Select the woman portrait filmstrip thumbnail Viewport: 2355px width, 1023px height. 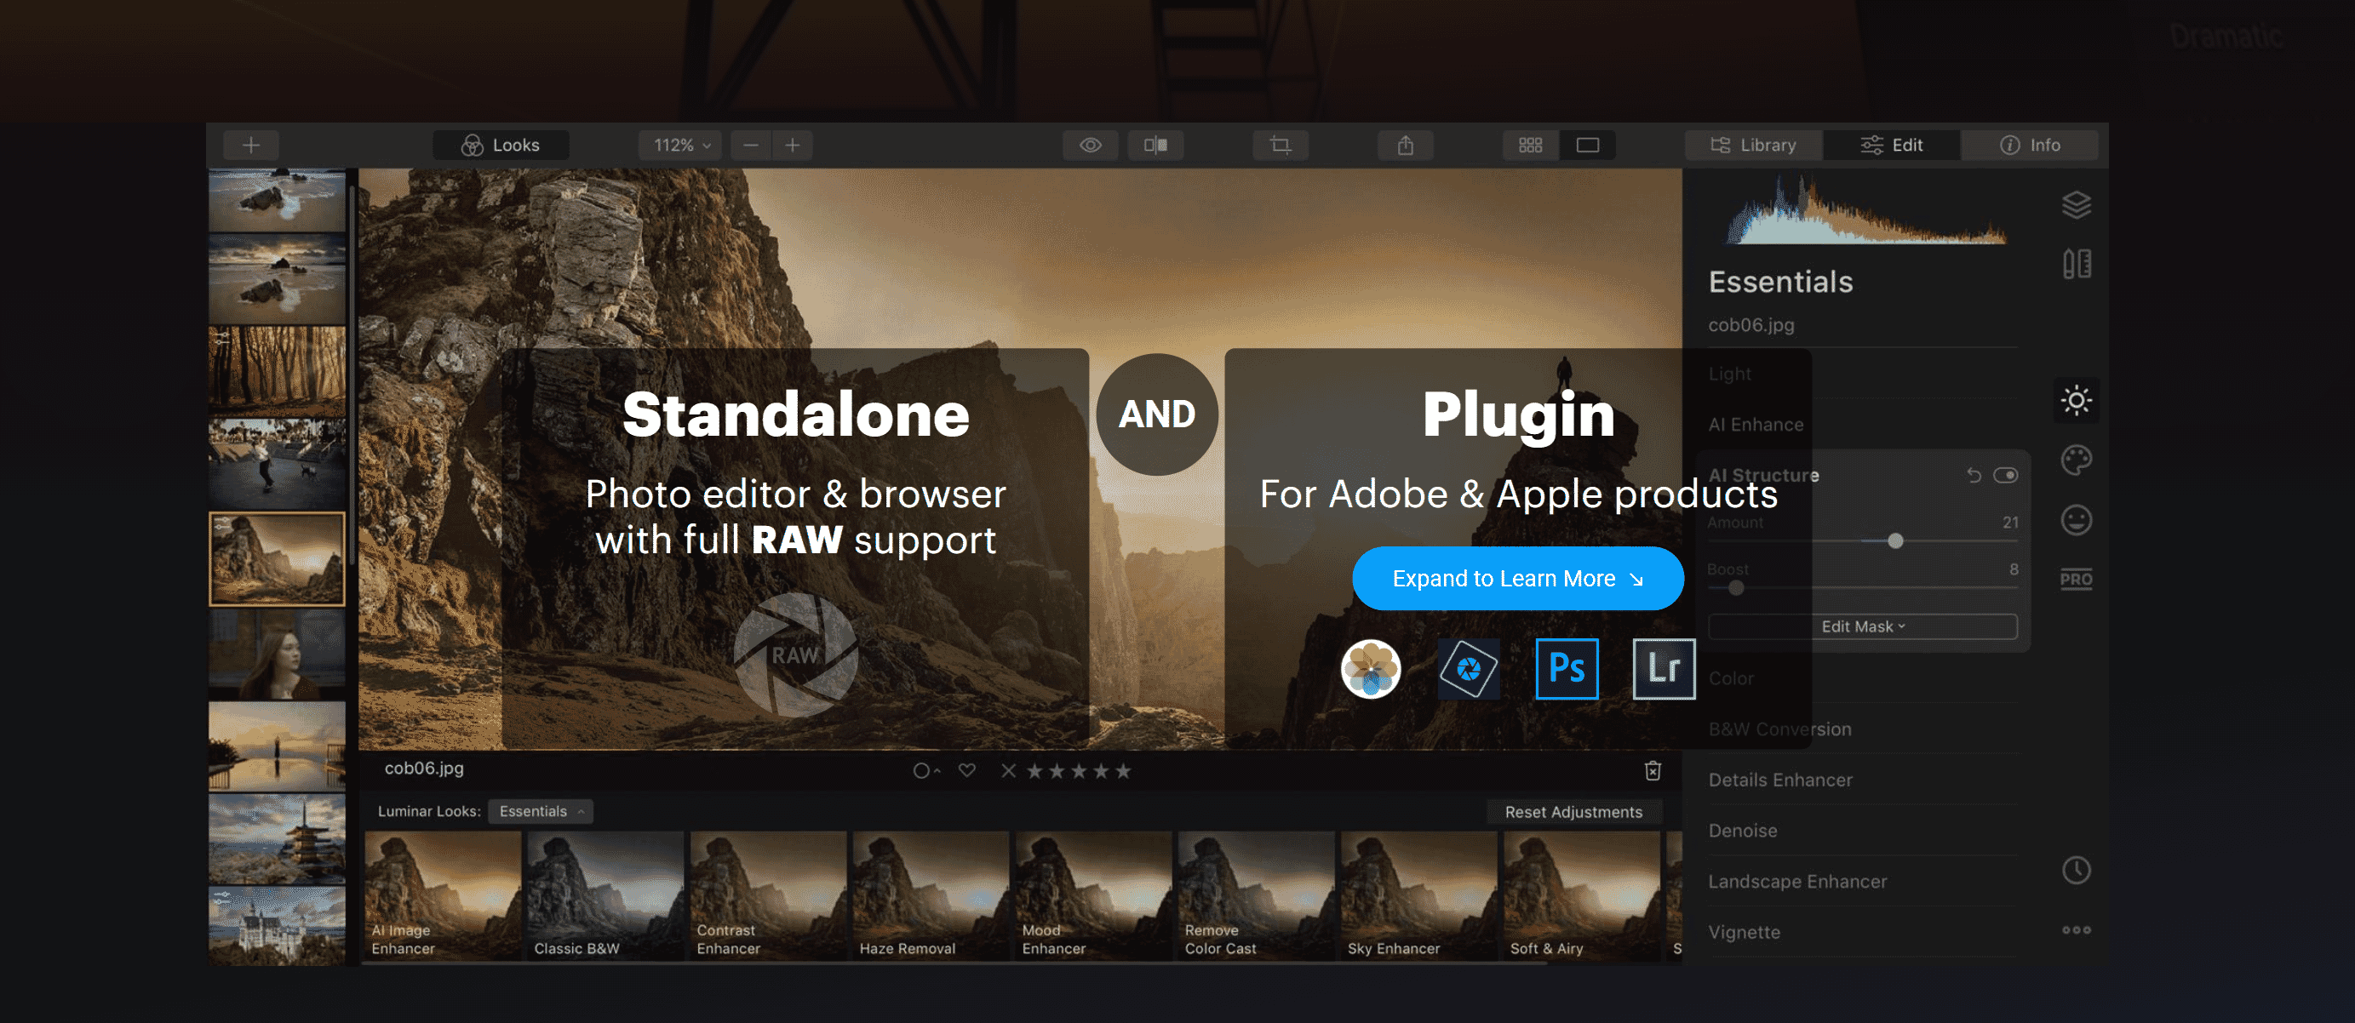(x=277, y=654)
